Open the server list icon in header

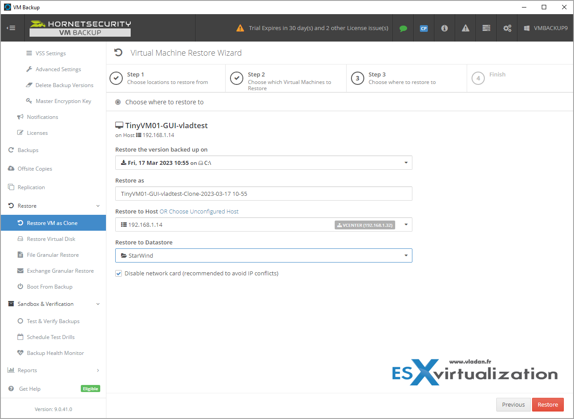(x=486, y=28)
